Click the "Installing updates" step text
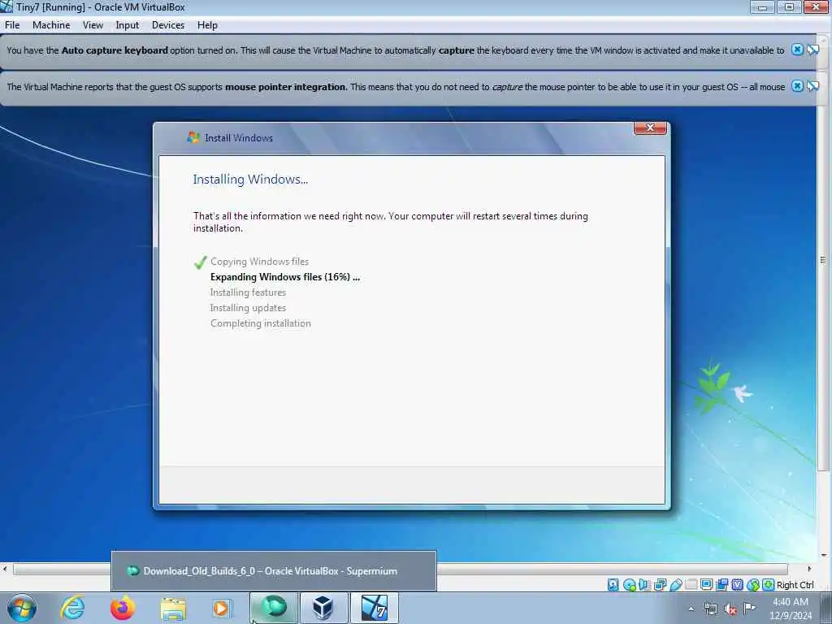The width and height of the screenshot is (832, 624). pos(248,308)
